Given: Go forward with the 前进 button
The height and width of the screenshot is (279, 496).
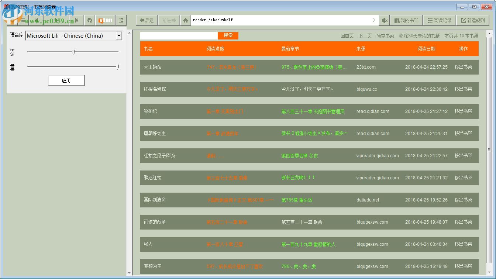Looking at the screenshot, I should click(169, 20).
